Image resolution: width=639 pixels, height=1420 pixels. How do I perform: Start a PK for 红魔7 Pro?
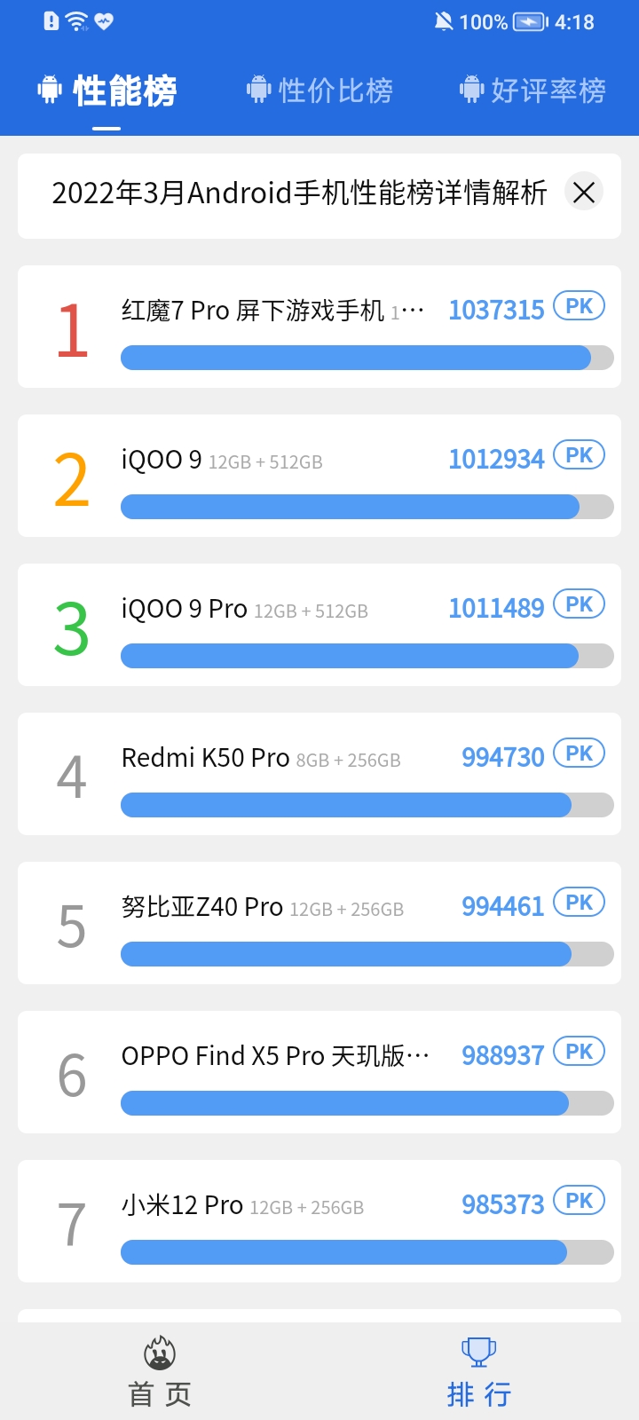578,305
